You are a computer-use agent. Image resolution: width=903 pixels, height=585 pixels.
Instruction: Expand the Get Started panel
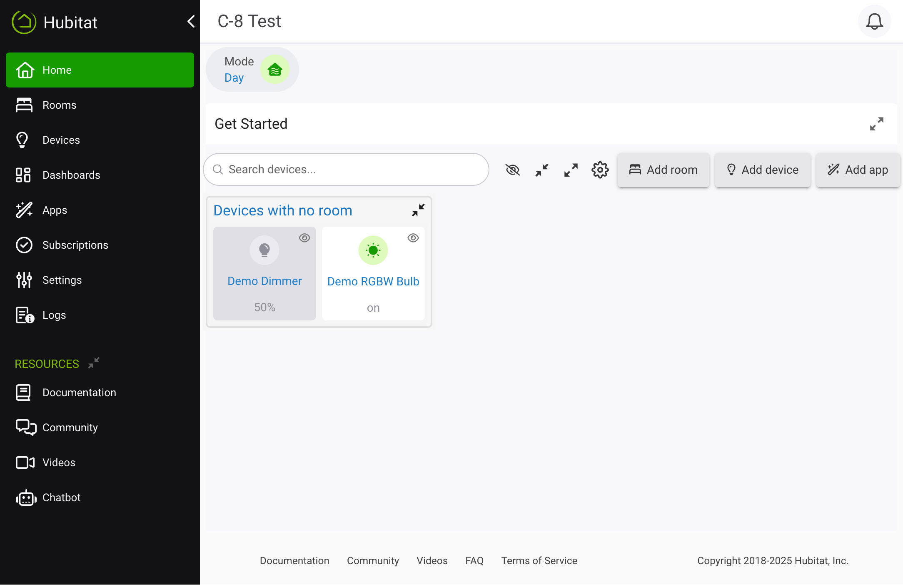click(876, 124)
